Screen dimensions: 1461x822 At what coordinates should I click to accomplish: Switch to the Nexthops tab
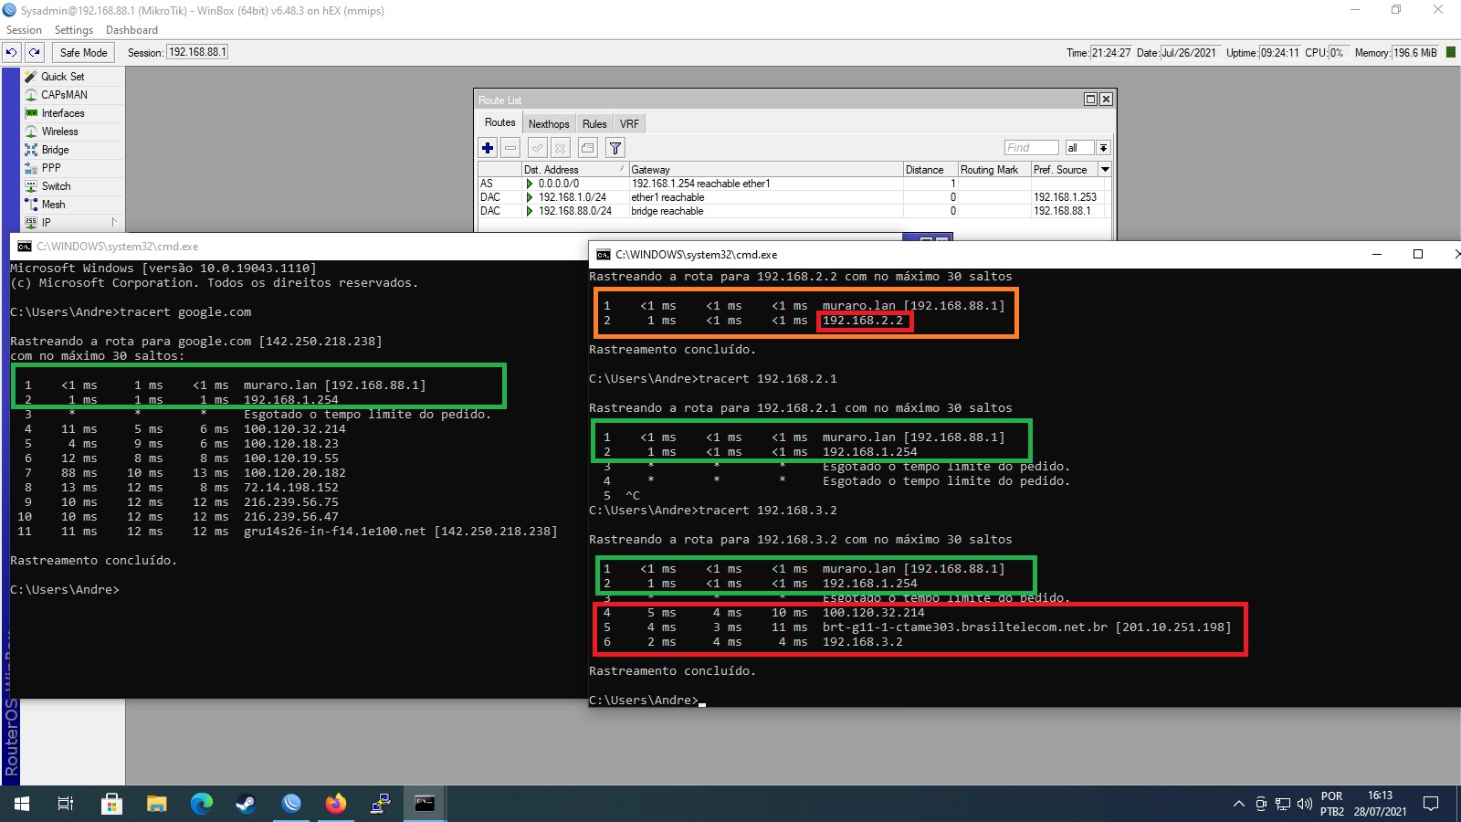549,123
